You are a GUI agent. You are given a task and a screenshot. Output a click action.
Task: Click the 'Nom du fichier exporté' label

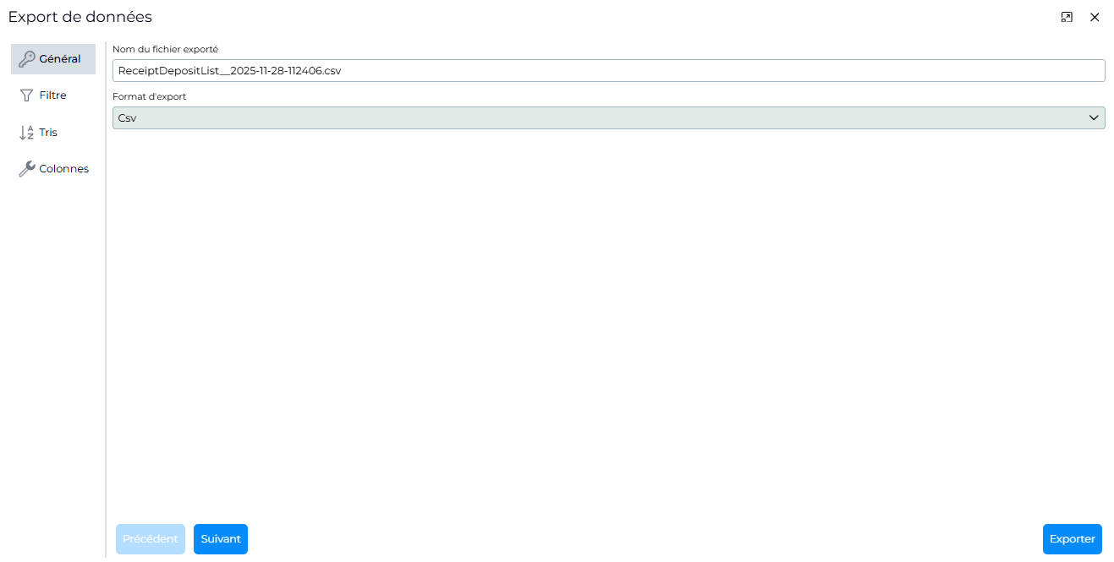pyautogui.click(x=165, y=49)
